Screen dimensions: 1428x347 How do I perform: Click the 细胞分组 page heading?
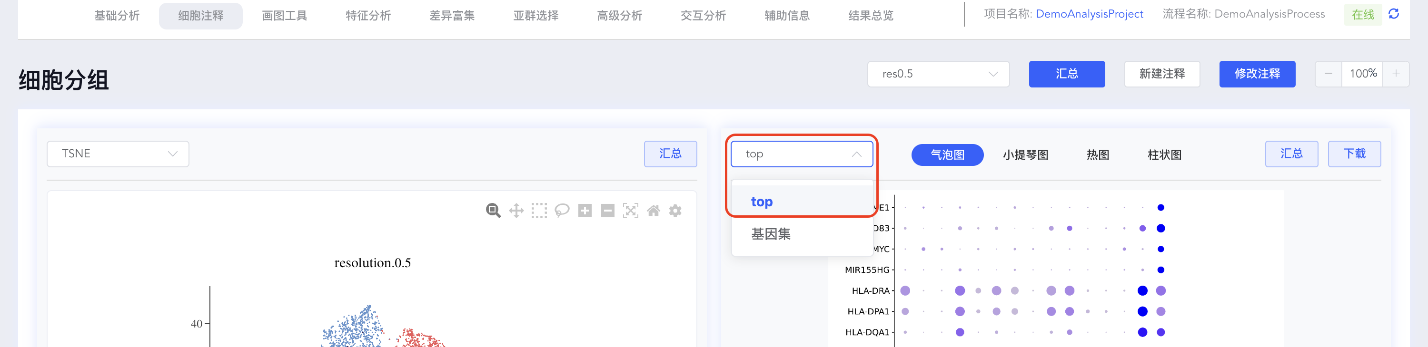coord(64,80)
